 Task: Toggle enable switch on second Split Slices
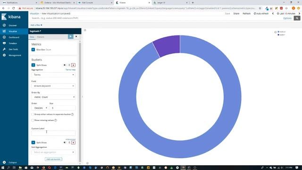pyautogui.click(x=65, y=143)
